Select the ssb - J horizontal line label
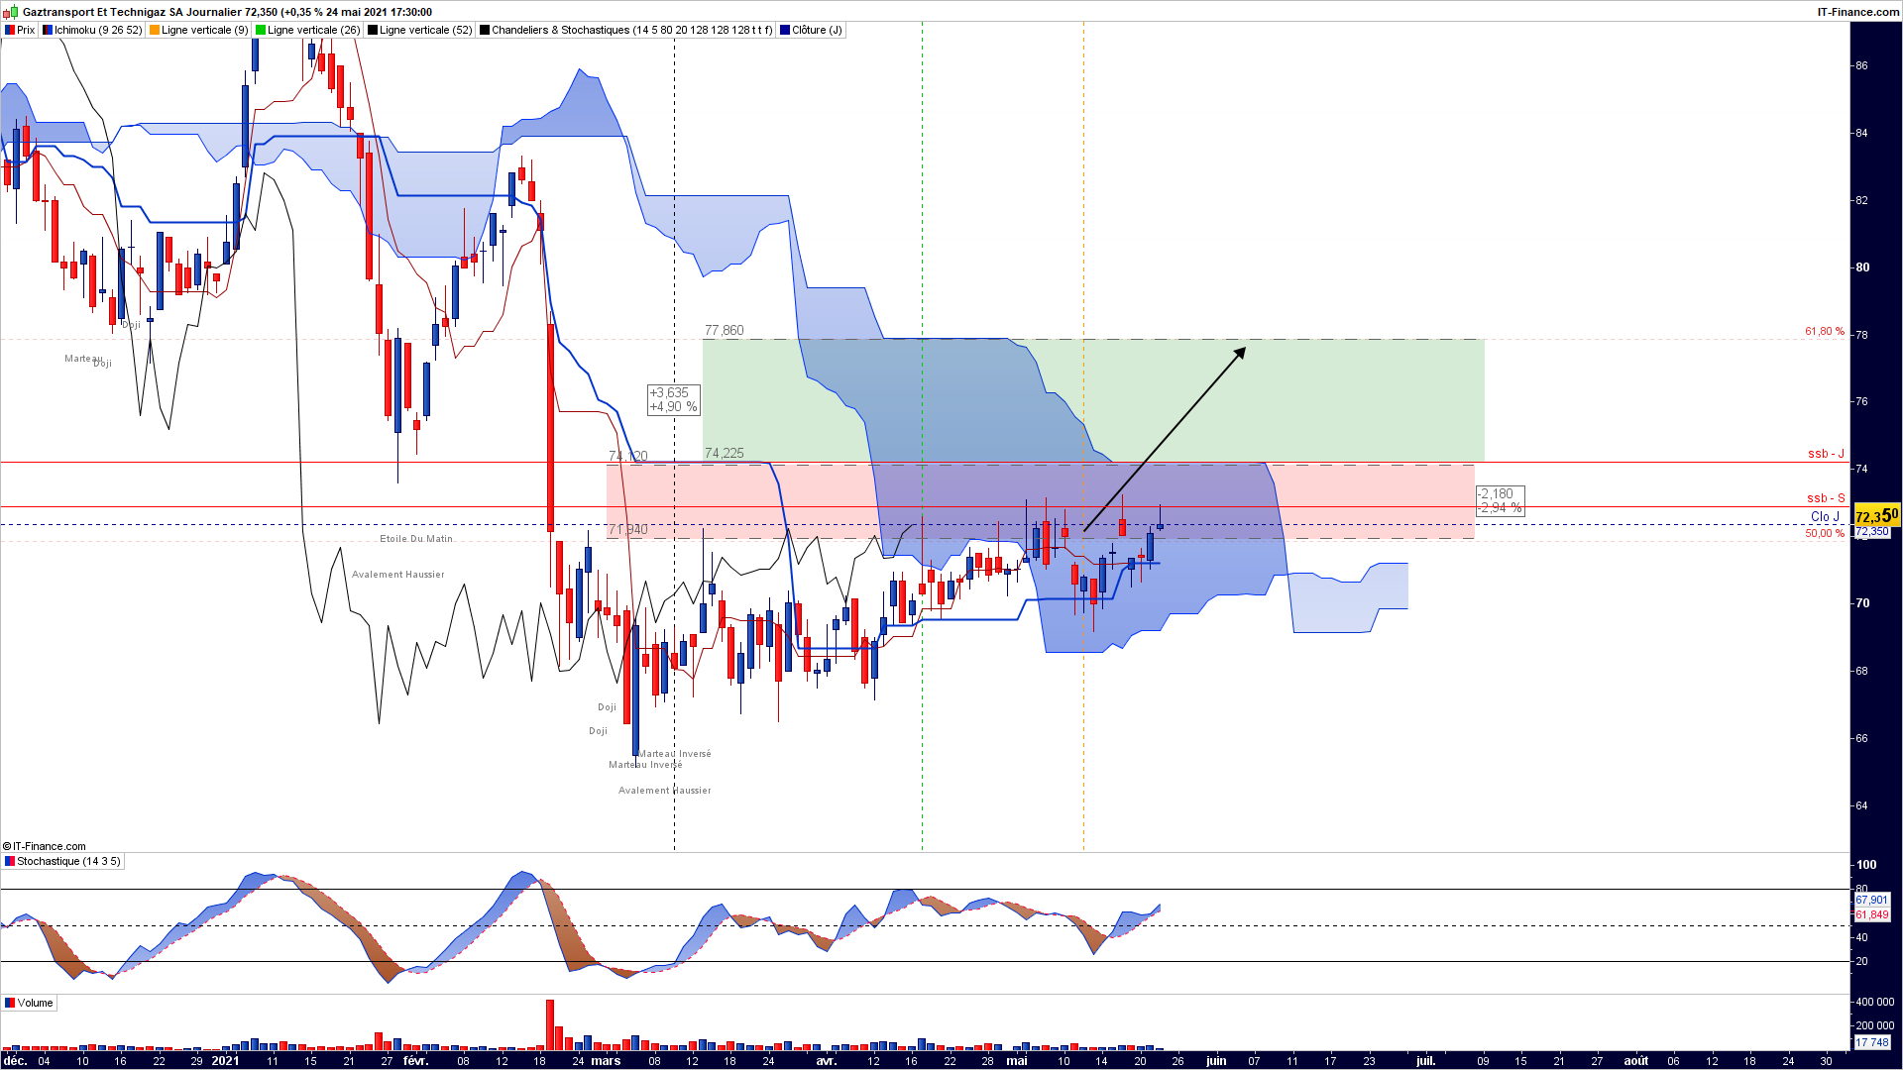 pos(1826,454)
